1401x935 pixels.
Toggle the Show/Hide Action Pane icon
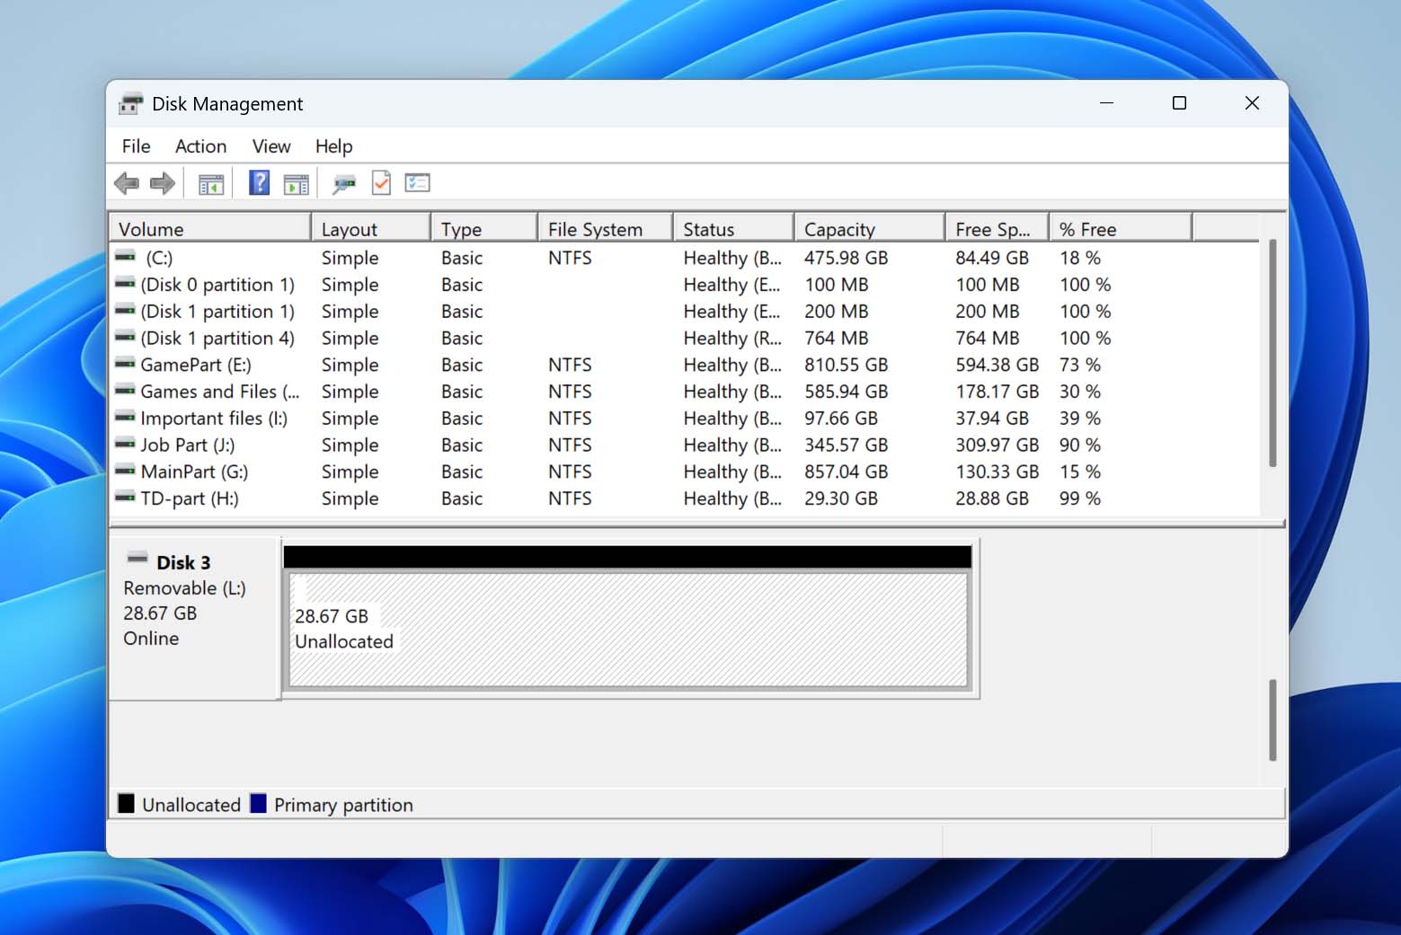[x=297, y=184]
